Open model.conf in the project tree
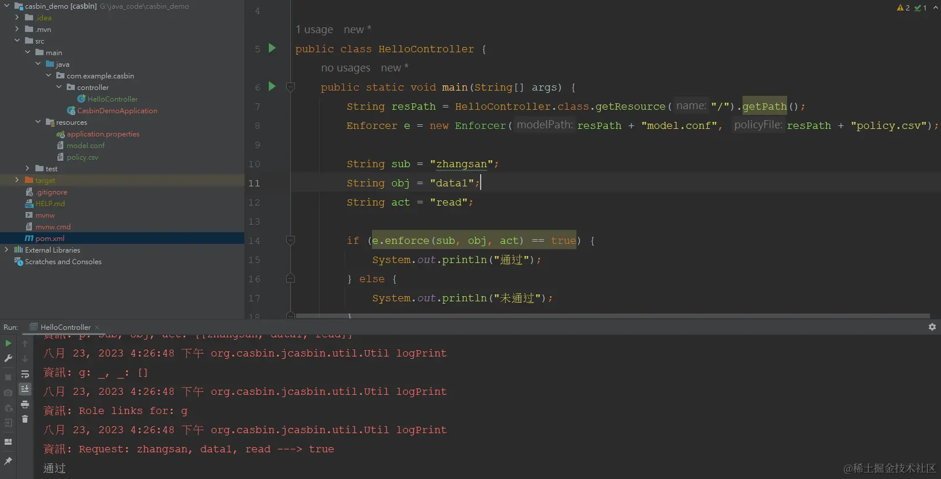Image resolution: width=941 pixels, height=479 pixels. pyautogui.click(x=86, y=145)
